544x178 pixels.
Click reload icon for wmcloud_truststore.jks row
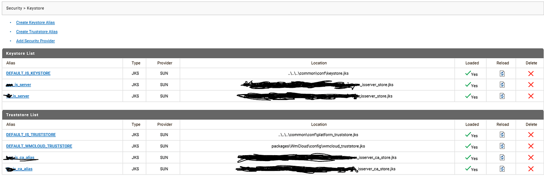pyautogui.click(x=502, y=146)
